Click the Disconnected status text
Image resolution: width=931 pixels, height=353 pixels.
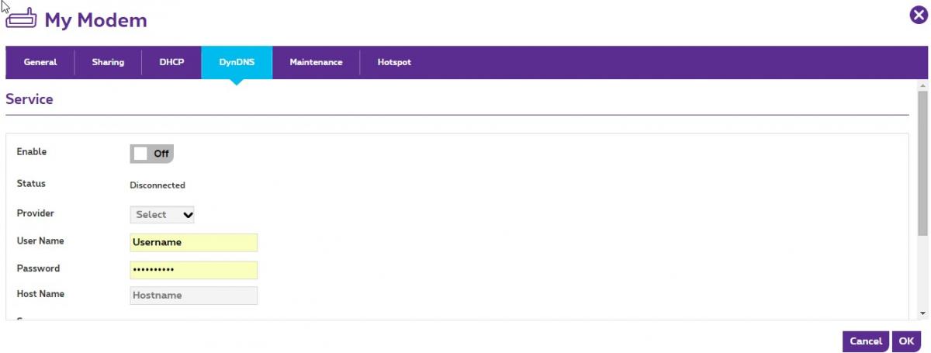click(x=157, y=185)
